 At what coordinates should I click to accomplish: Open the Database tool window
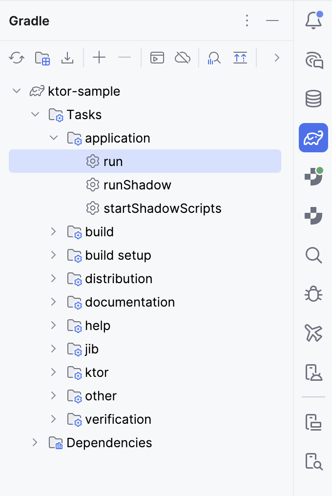pyautogui.click(x=313, y=99)
